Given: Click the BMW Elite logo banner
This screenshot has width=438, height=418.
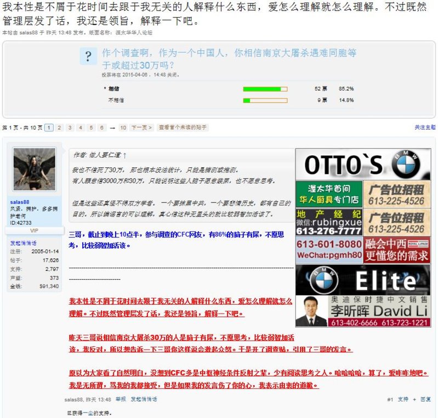Looking at the screenshot, I should coord(362,280).
